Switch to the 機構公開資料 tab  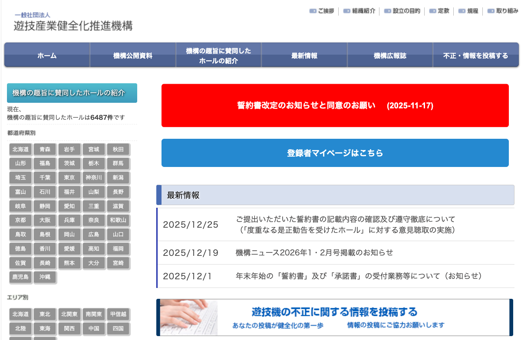coord(132,55)
